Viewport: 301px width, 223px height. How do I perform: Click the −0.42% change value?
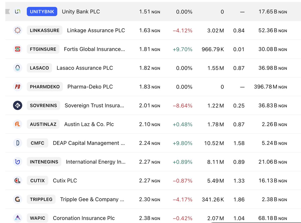(183, 218)
